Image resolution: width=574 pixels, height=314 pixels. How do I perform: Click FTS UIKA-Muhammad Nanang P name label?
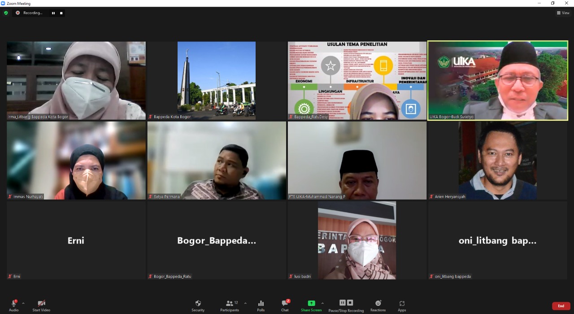317,196
